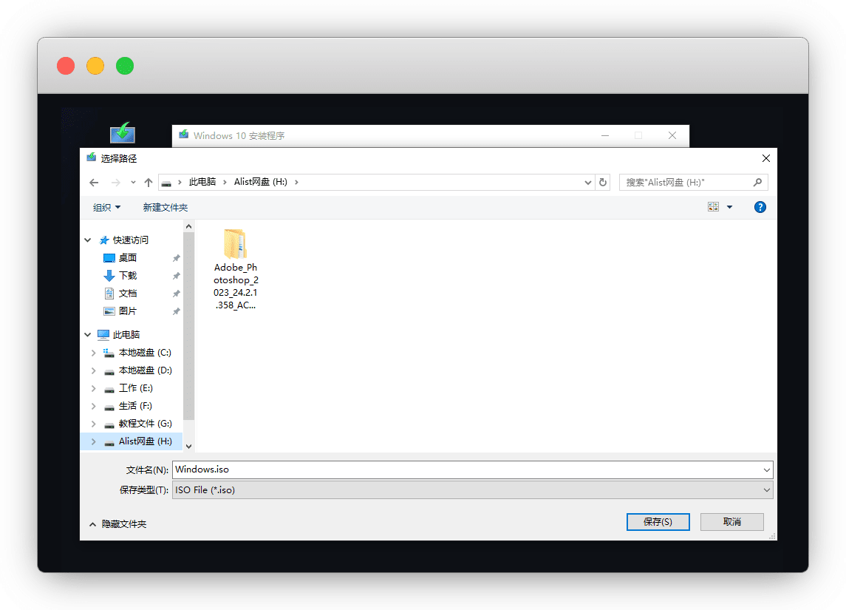
Task: Collapse the 快速访问 section
Action: click(88, 240)
